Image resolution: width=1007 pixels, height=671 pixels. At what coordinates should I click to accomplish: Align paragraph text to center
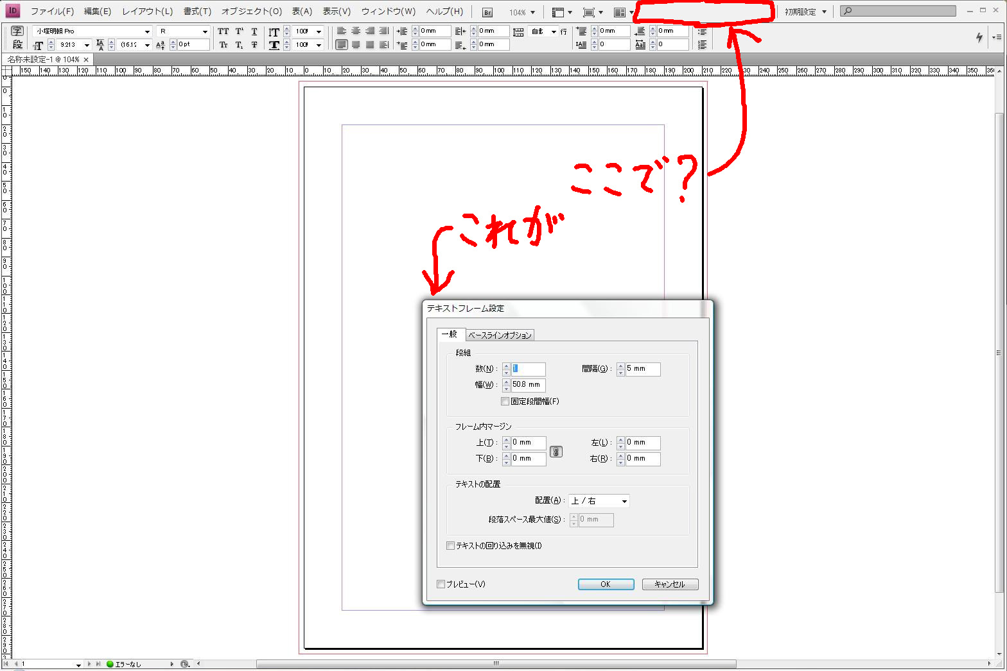(x=356, y=31)
